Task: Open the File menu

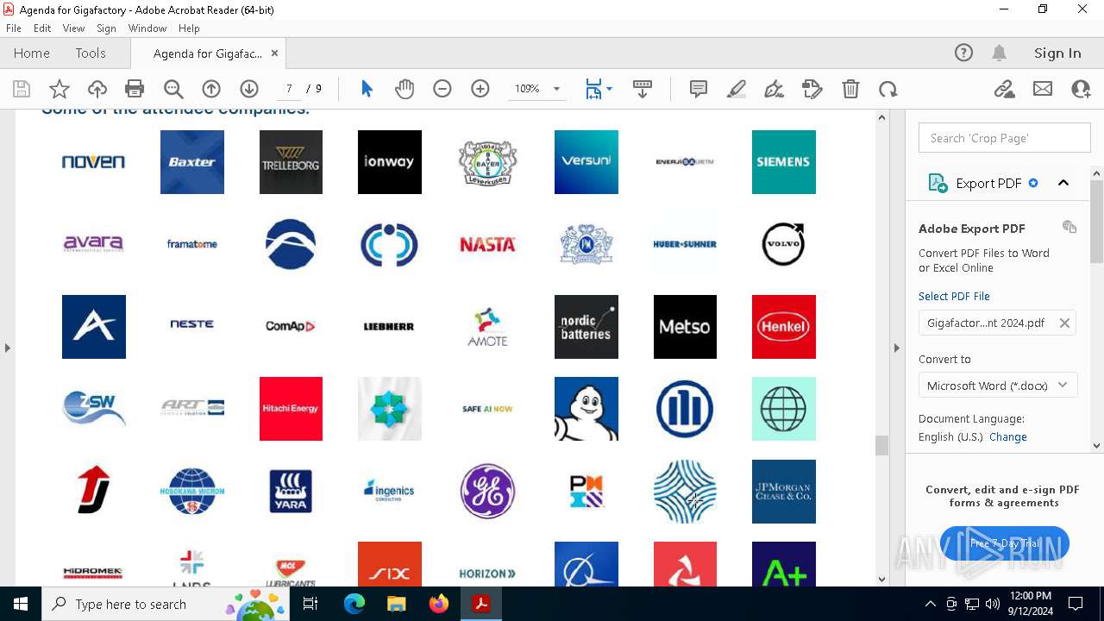Action: coord(14,28)
